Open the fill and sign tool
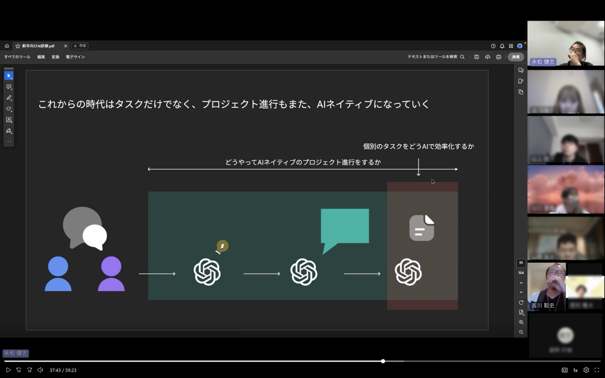This screenshot has width=605, height=378. tap(9, 131)
